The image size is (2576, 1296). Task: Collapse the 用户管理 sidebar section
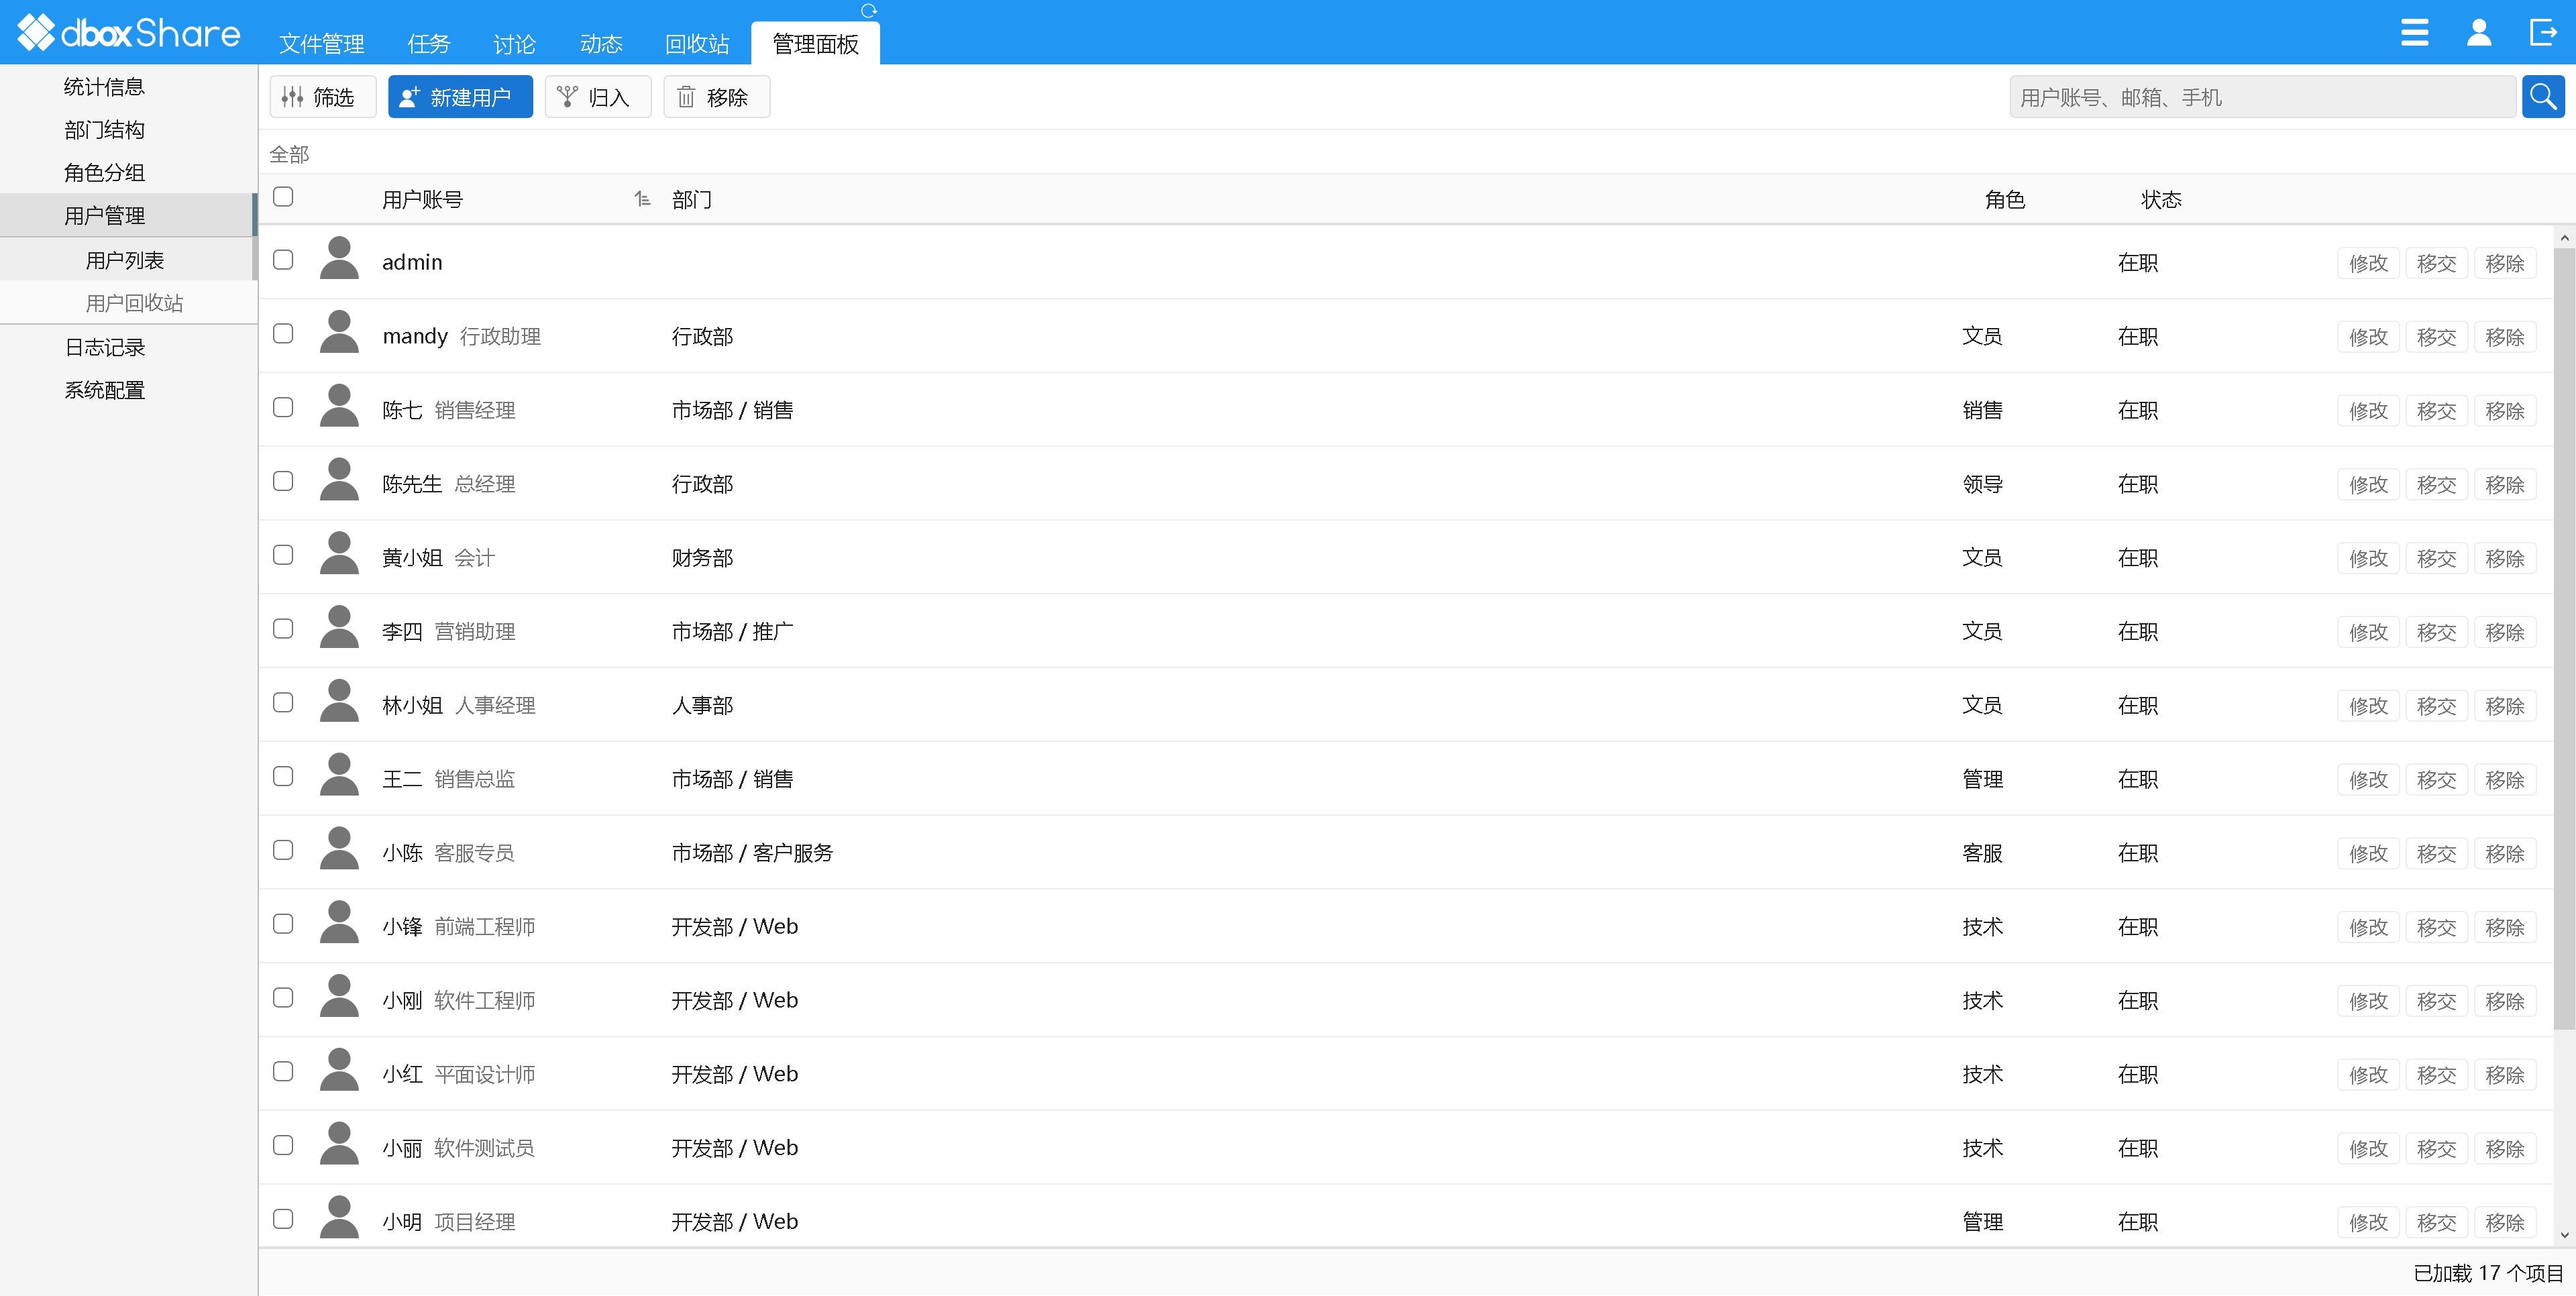(105, 215)
